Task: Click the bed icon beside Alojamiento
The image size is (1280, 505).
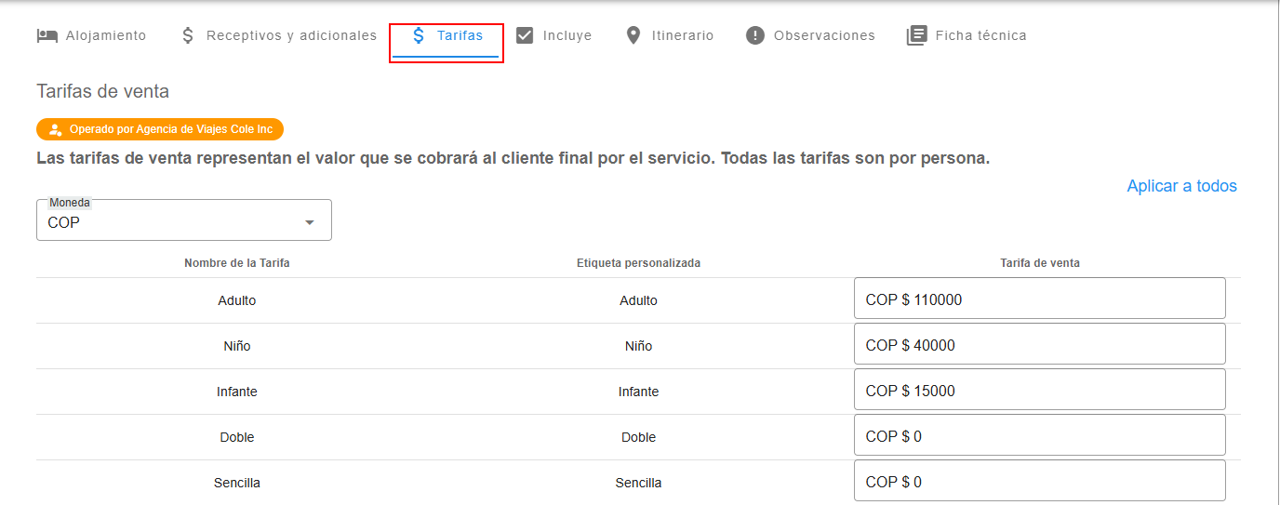Action: 47,35
